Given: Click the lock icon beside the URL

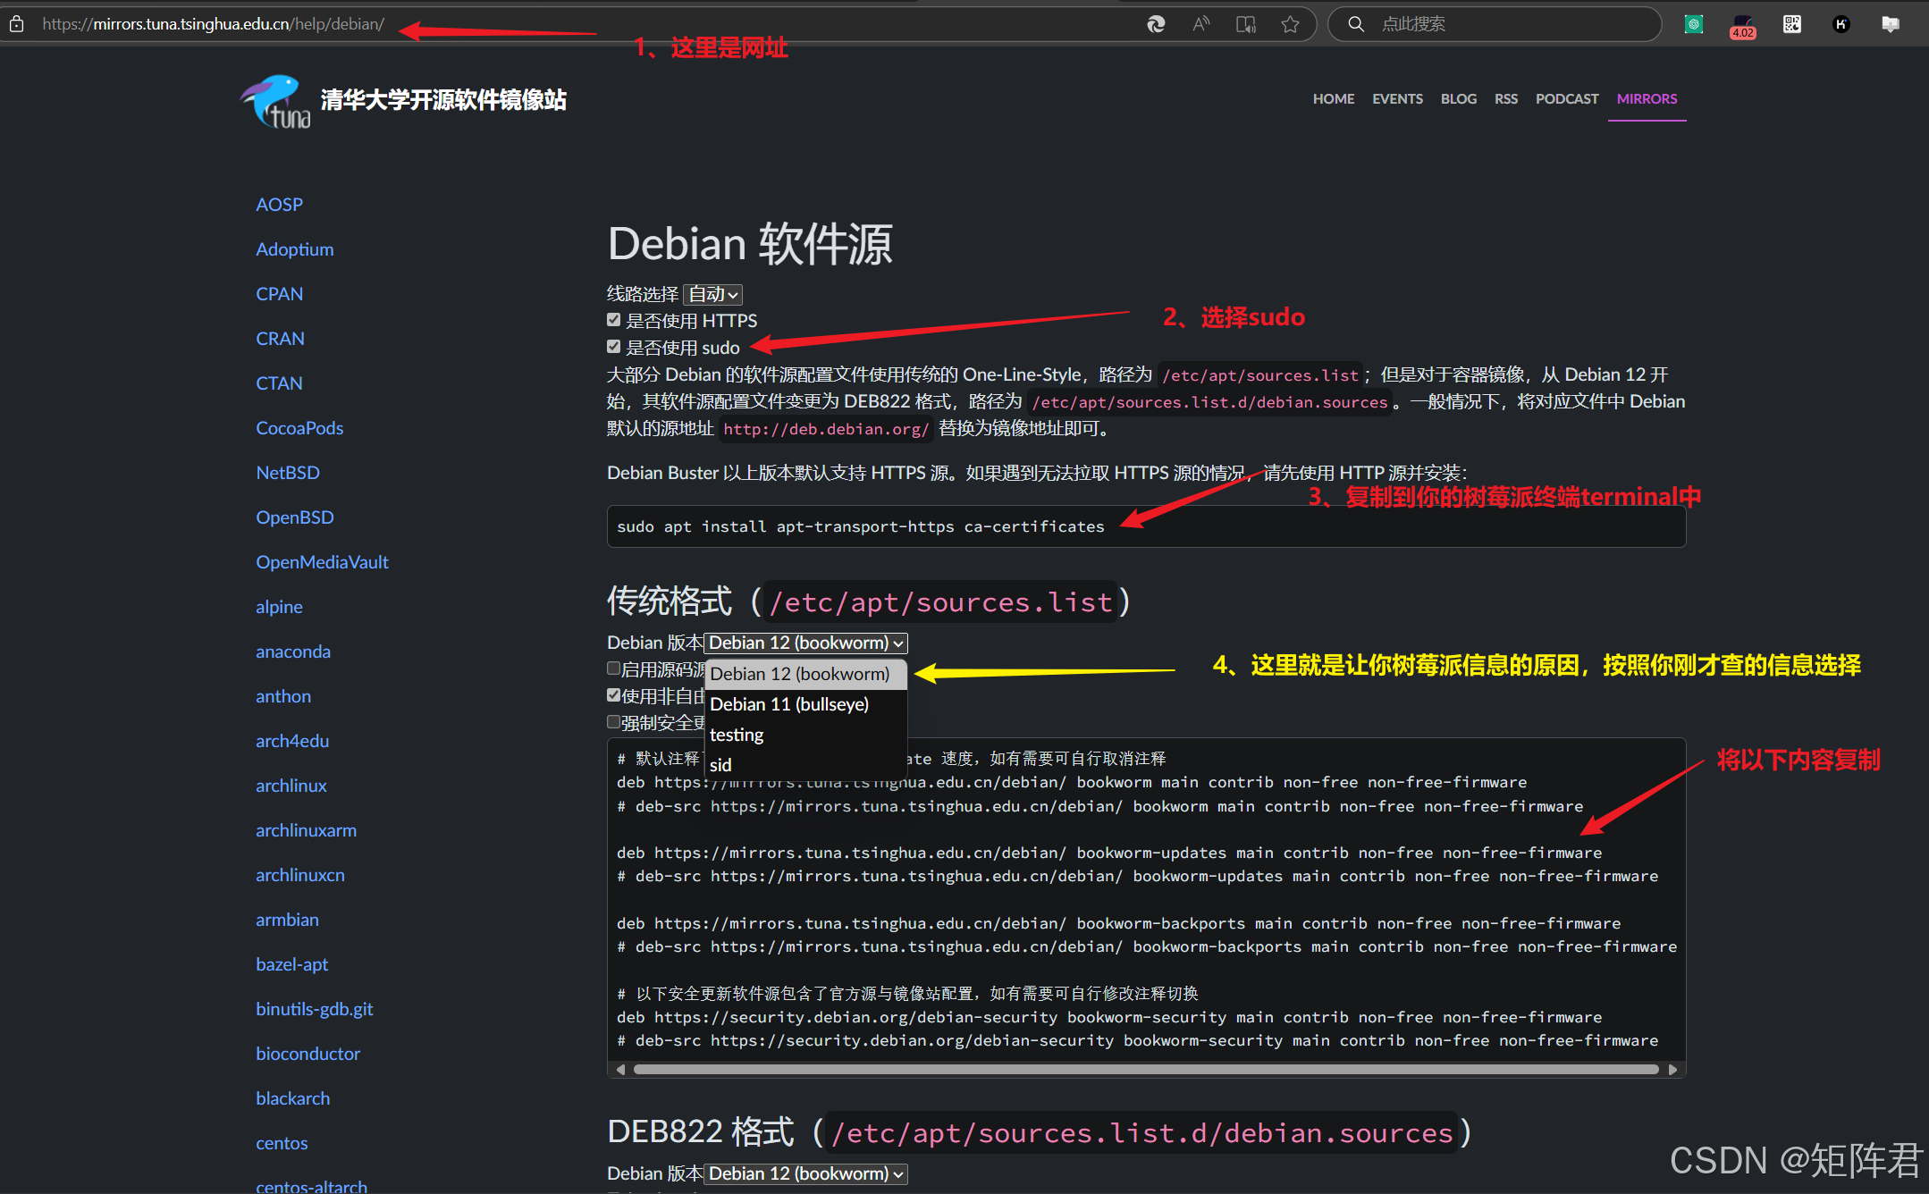Looking at the screenshot, I should (17, 24).
